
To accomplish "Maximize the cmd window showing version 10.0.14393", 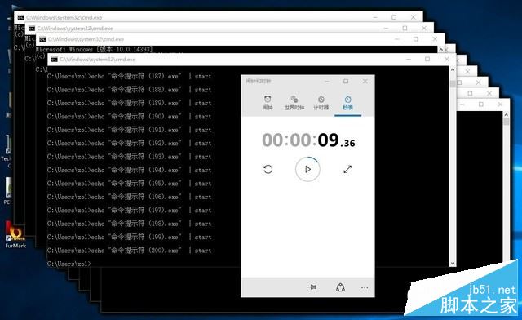I will (416, 39).
